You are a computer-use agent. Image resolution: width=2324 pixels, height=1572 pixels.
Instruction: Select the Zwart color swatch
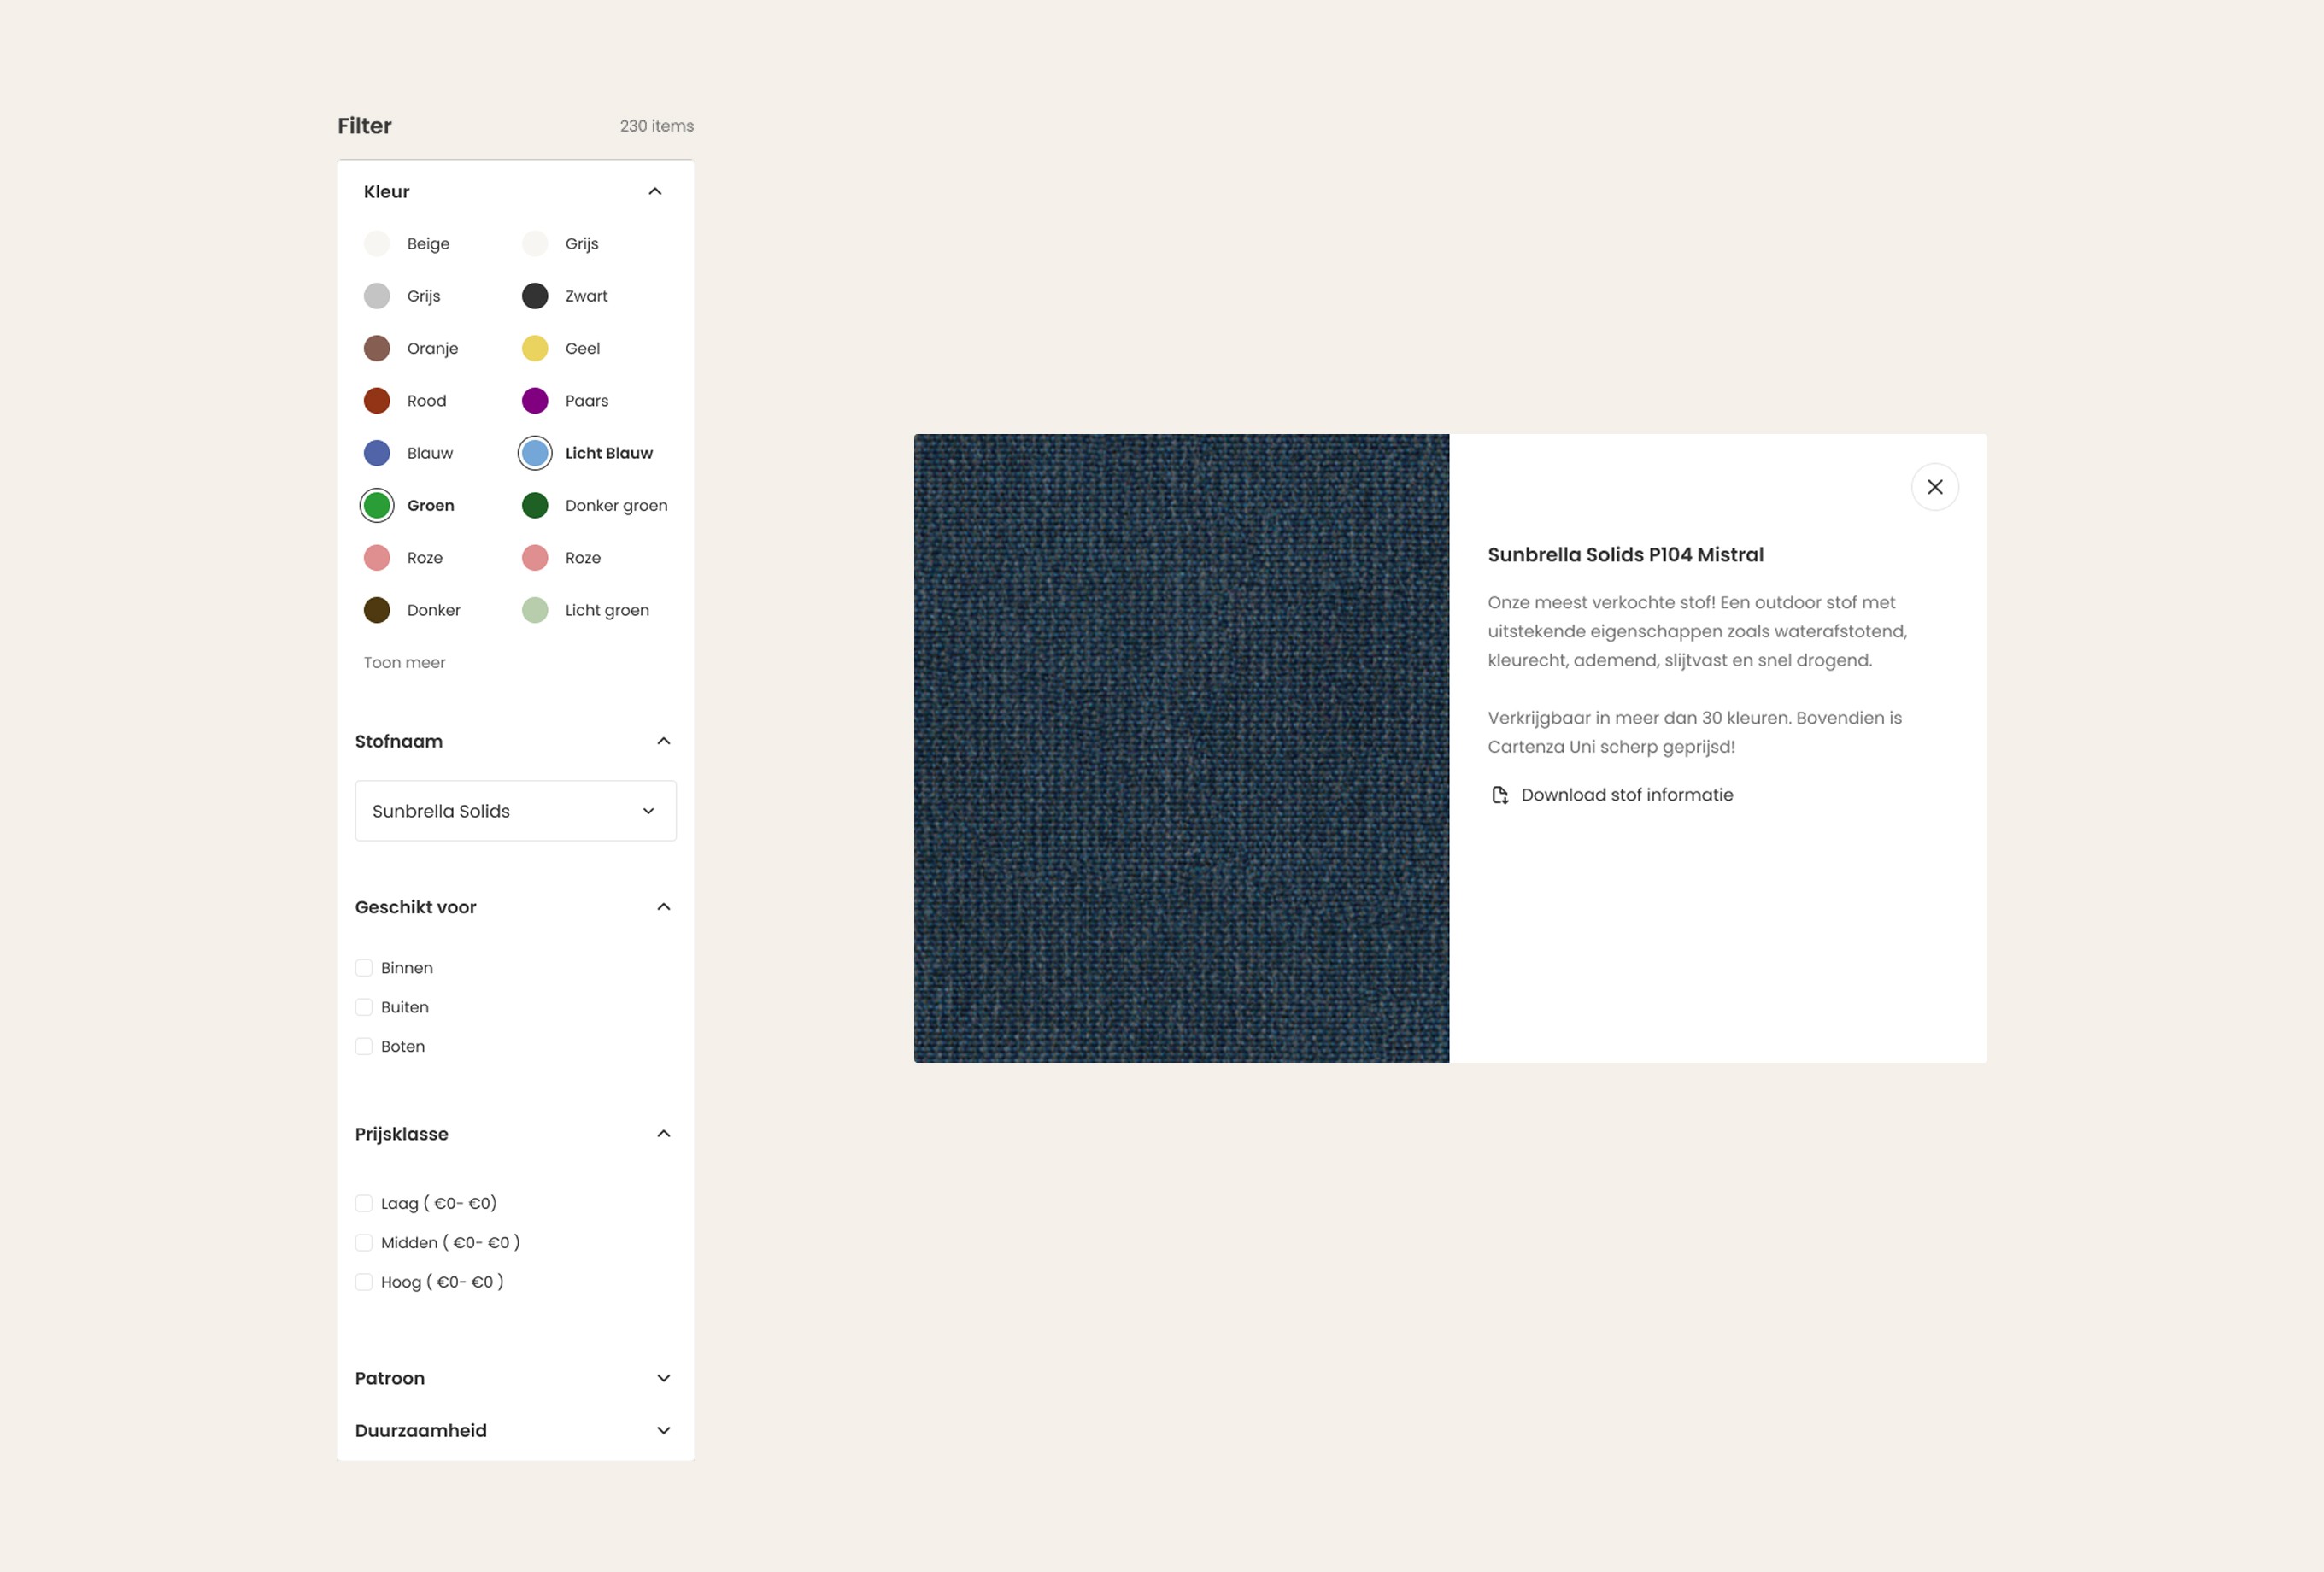coord(535,296)
